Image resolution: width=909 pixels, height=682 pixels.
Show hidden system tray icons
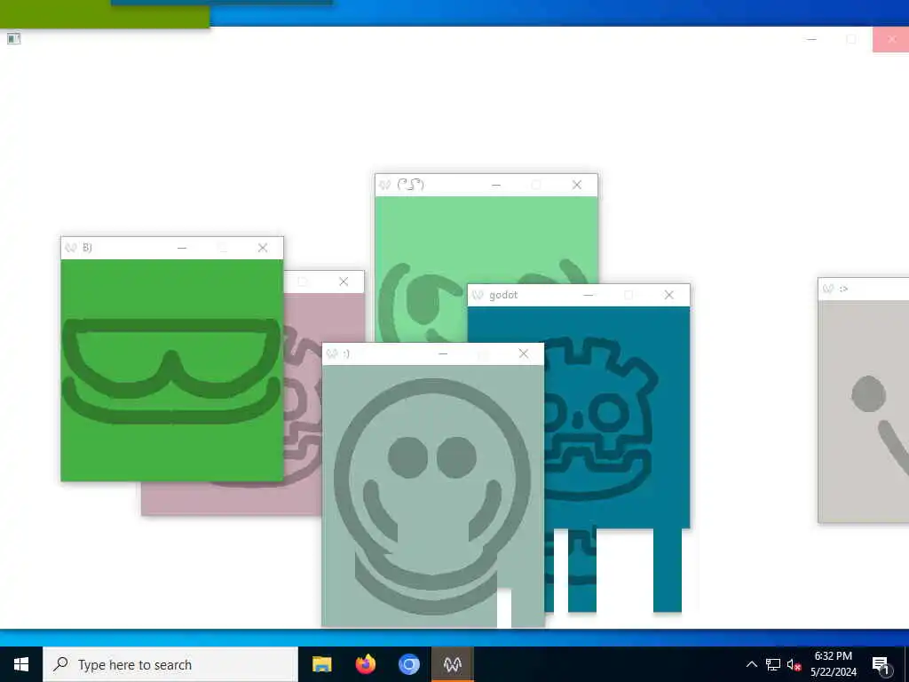point(751,664)
